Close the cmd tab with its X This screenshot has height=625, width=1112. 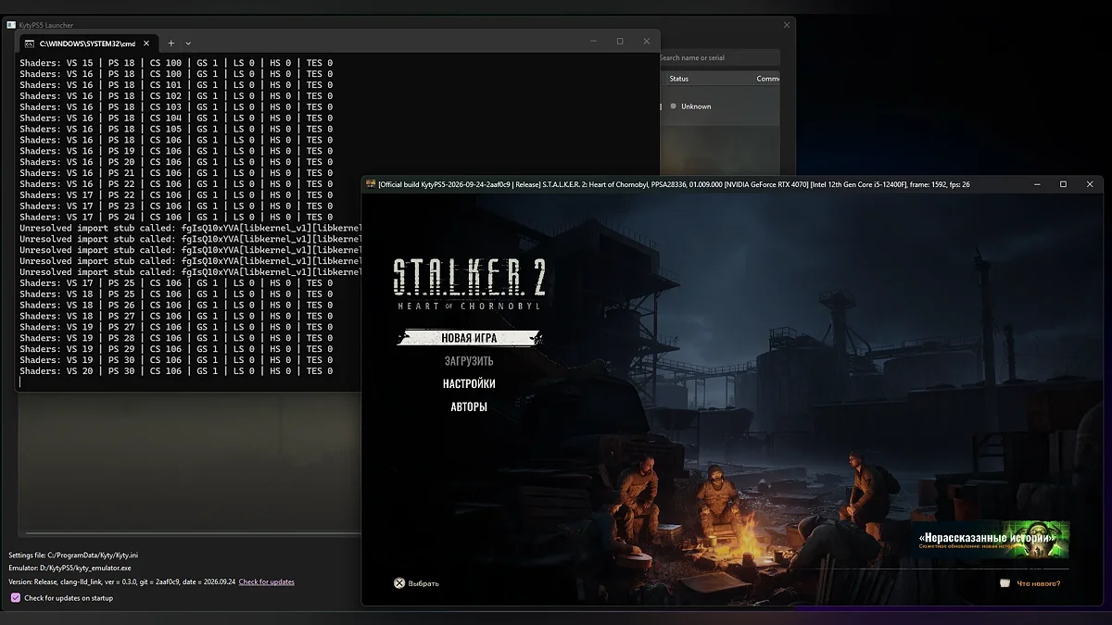click(145, 44)
